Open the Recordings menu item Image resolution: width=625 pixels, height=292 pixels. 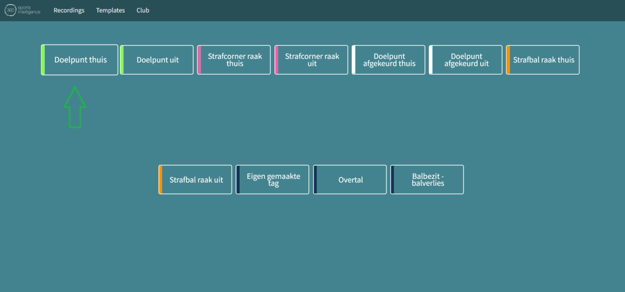(x=69, y=10)
